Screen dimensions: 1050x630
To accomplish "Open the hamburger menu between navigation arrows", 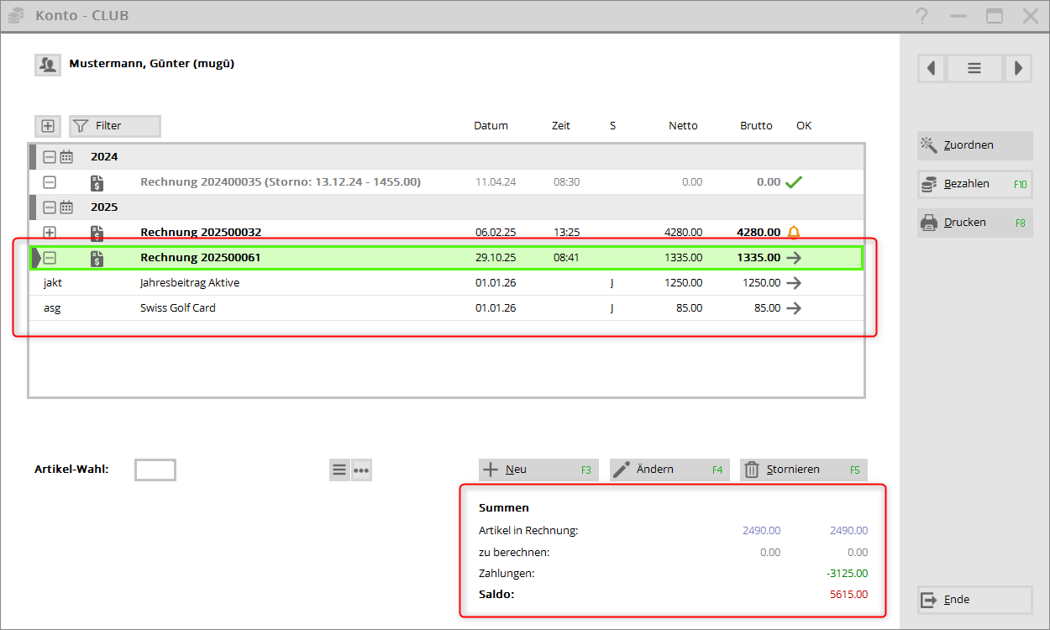I will [974, 69].
